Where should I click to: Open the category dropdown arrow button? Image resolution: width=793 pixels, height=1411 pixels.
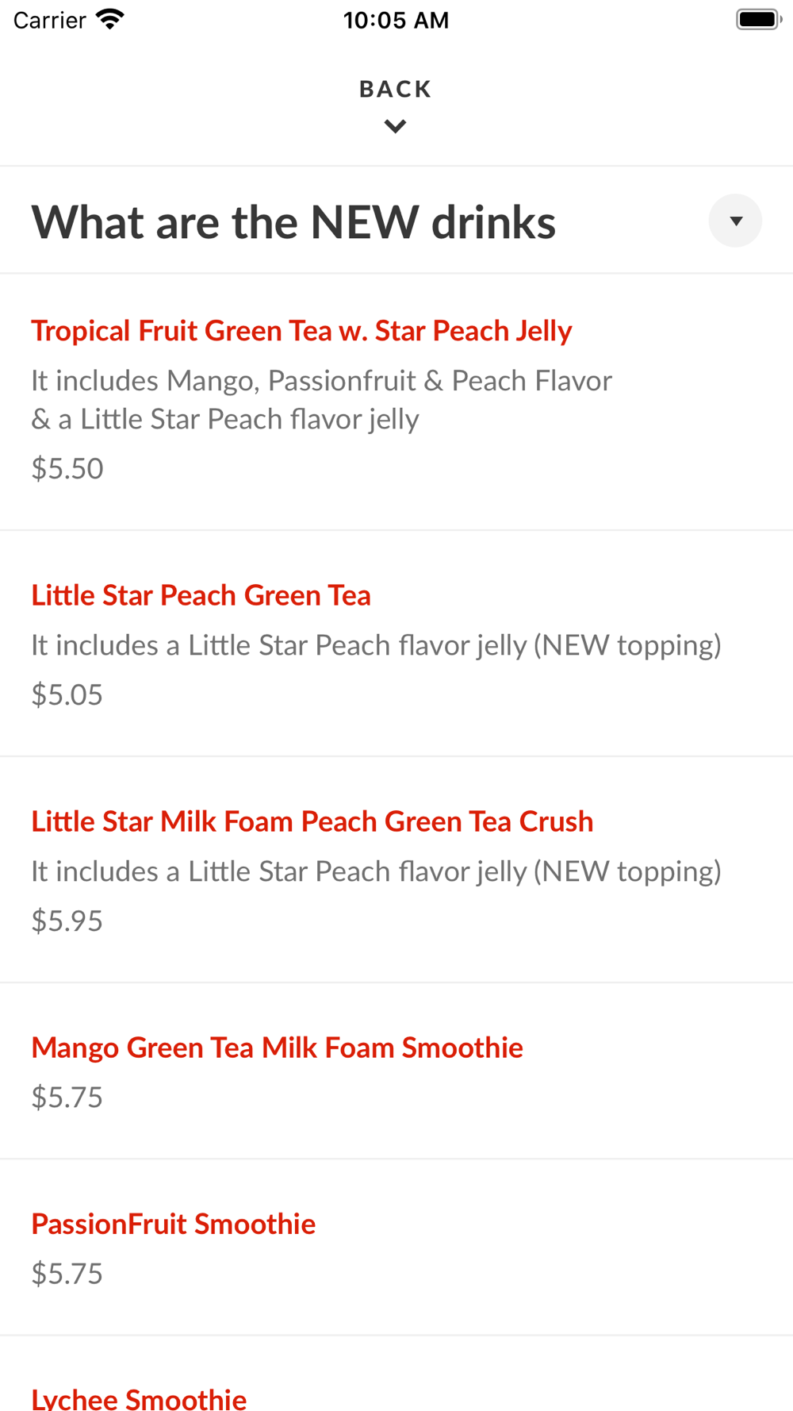click(x=735, y=221)
